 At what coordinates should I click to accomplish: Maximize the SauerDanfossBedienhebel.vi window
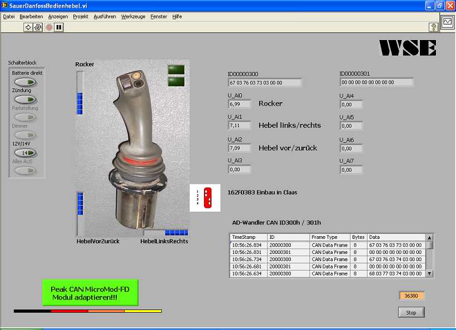tap(440, 6)
